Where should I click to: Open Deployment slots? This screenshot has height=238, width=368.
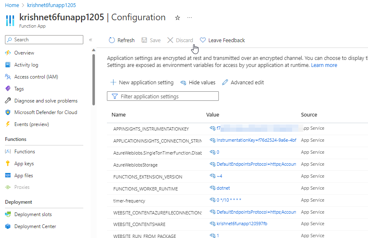coord(33,214)
